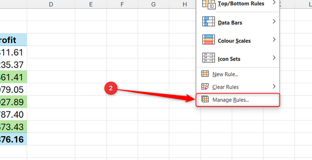Select column E header
This screenshot has width=312, height=160.
pos(91,4)
